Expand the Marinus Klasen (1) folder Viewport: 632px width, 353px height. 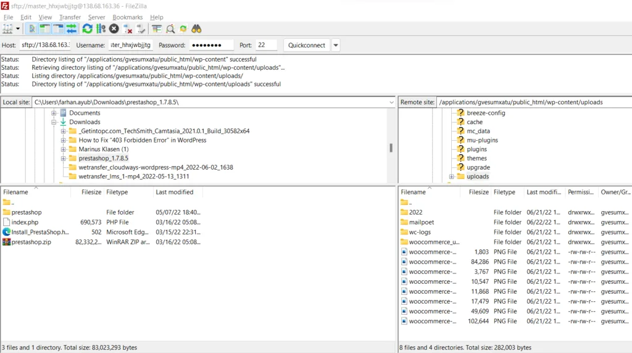click(x=64, y=149)
